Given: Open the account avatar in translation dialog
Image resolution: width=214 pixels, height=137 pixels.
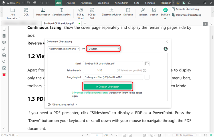Looking at the screenshot, I should [165, 49].
